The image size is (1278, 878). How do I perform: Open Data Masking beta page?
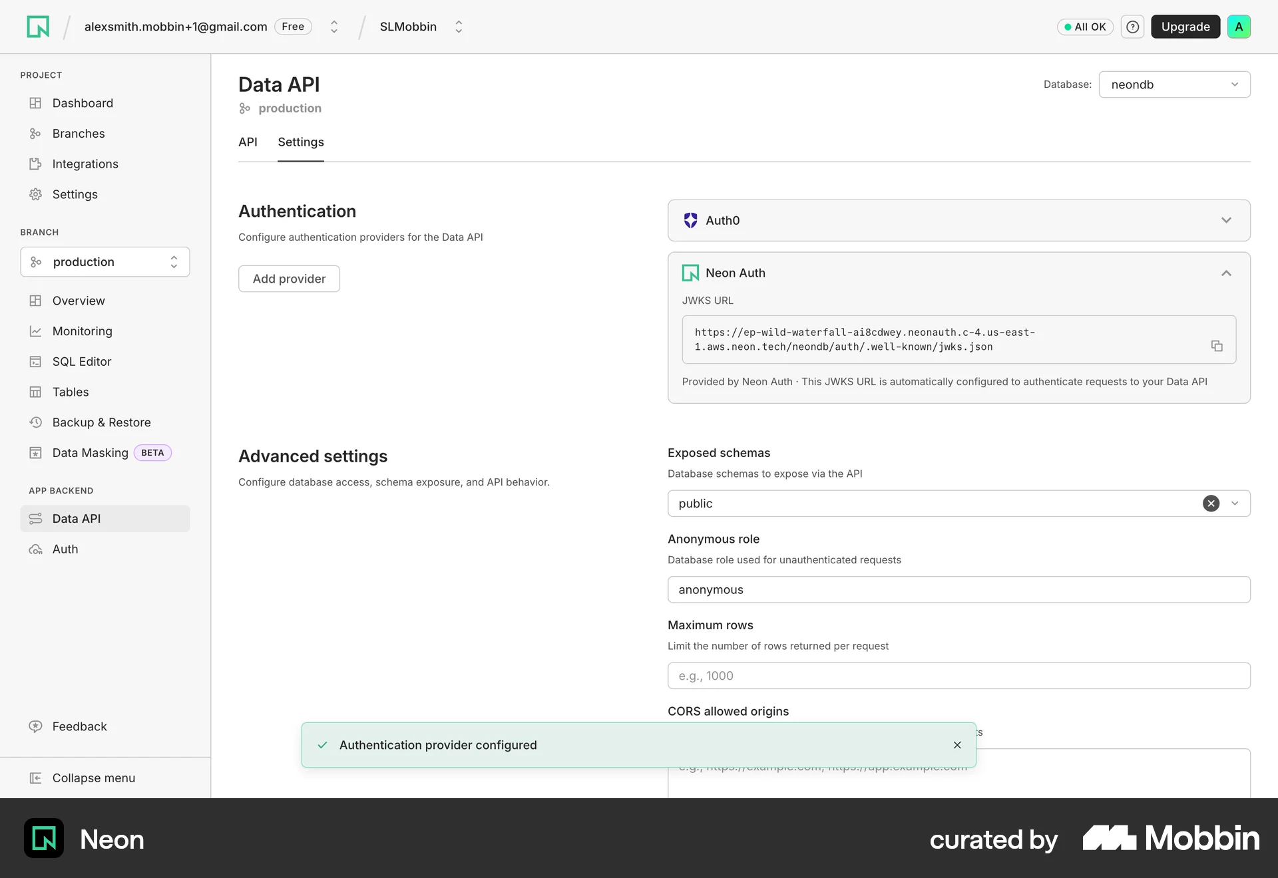pos(105,453)
